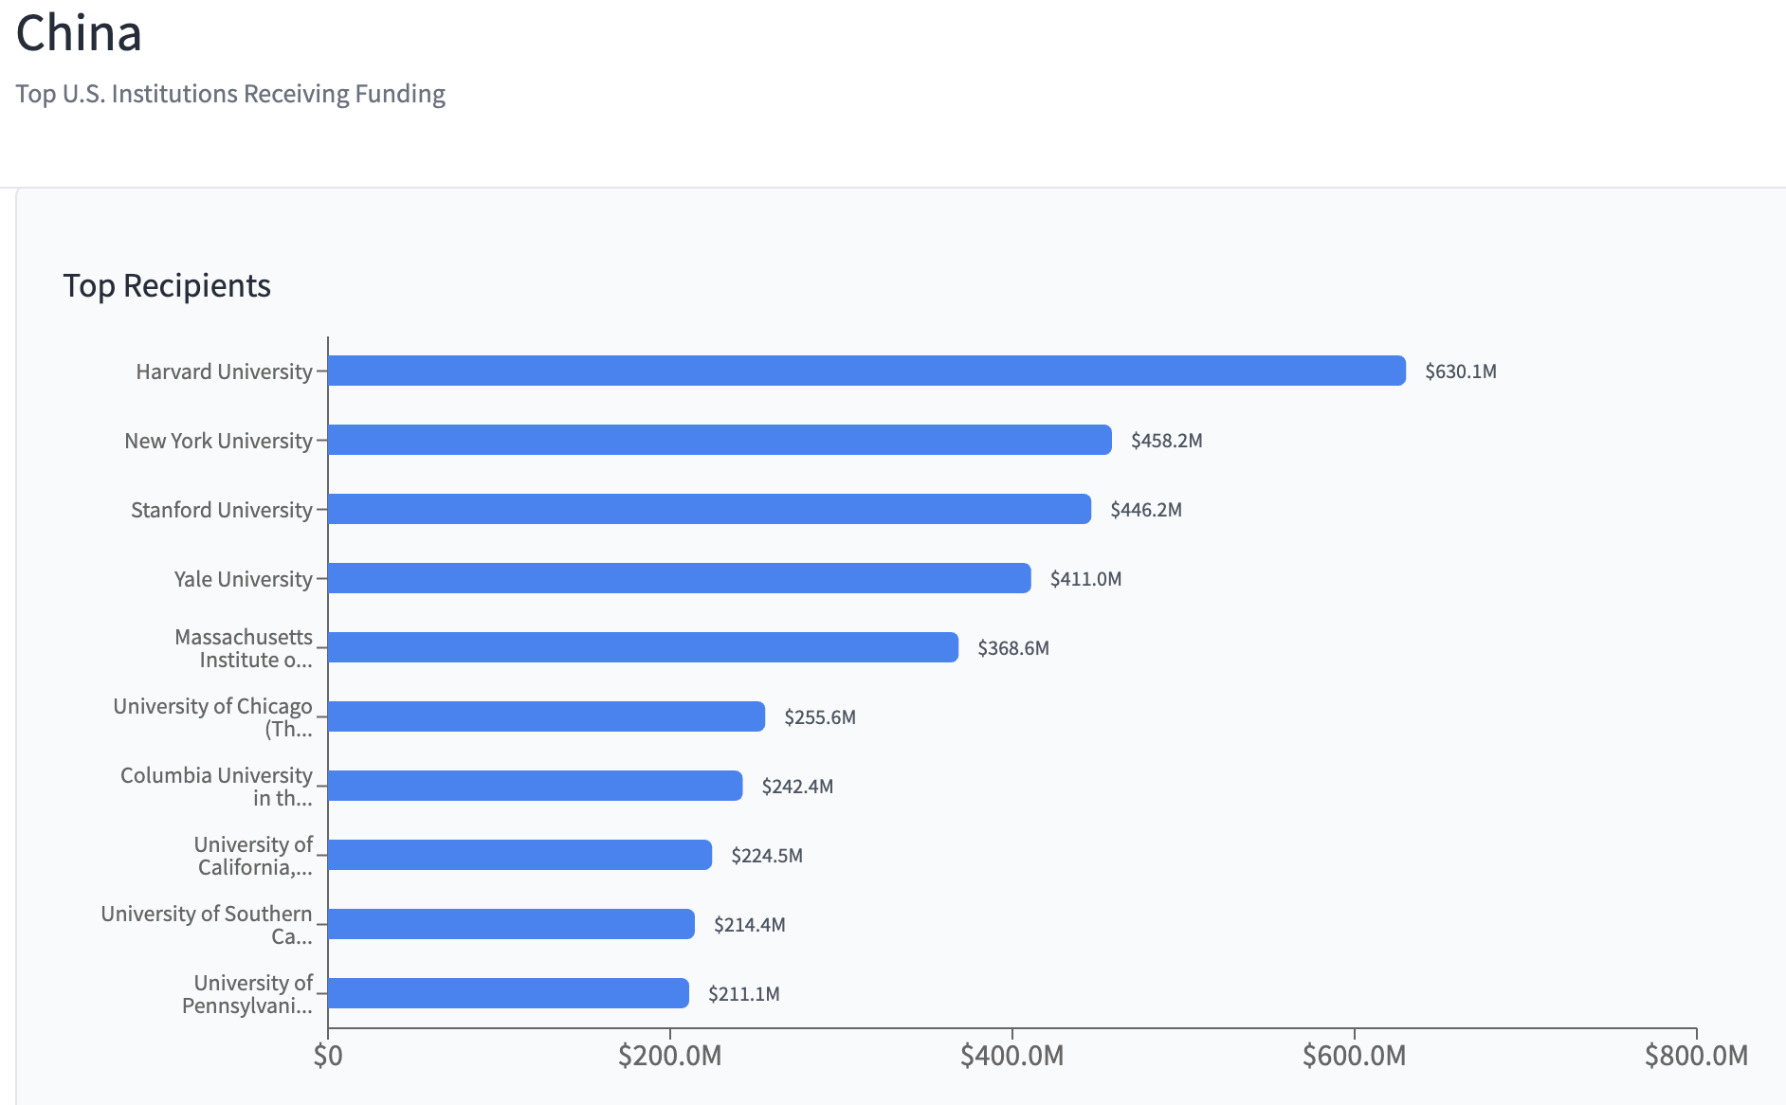Click the University of California bar

click(519, 855)
